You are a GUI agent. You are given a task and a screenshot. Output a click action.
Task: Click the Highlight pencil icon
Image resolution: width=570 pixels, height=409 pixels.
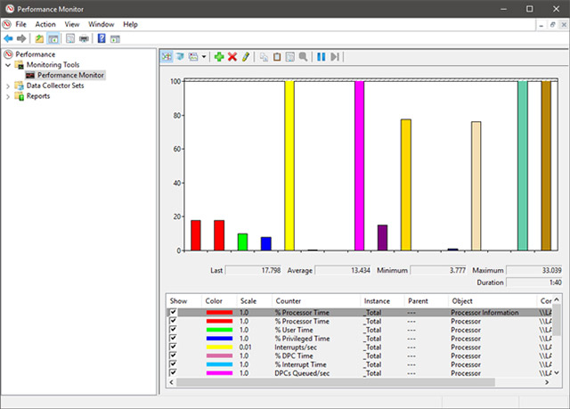click(246, 56)
